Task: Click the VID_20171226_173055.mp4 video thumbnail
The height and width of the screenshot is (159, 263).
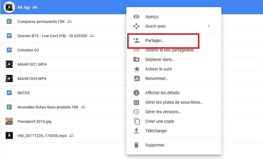Action: 9,136
